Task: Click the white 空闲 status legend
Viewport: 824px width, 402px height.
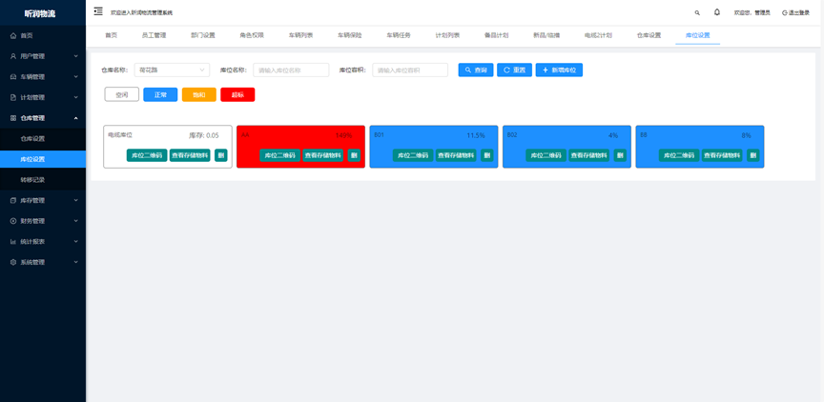Action: pyautogui.click(x=122, y=94)
